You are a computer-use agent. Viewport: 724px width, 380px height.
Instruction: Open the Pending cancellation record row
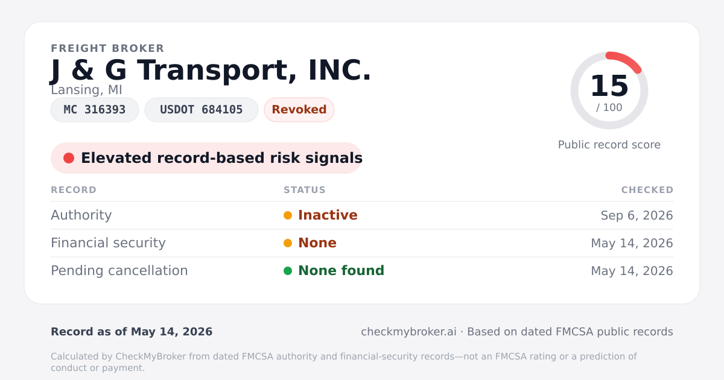pyautogui.click(x=362, y=271)
